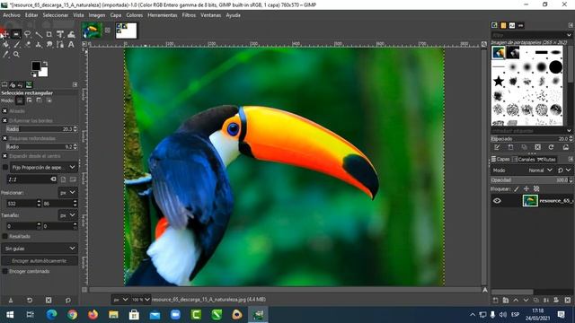
Task: Select the Paths tool
Action: [x=60, y=45]
